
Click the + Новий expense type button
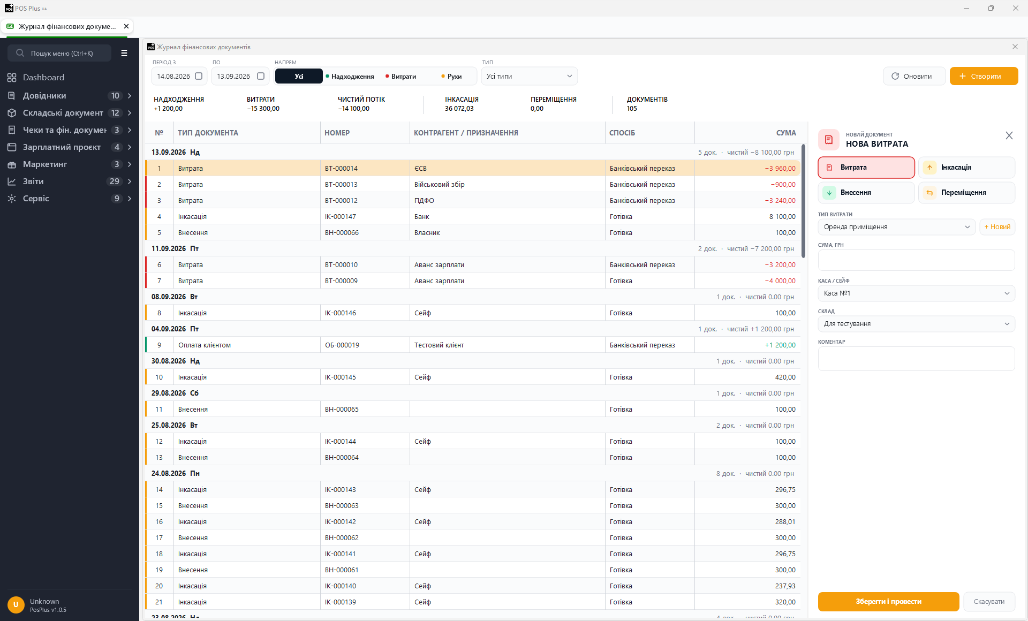[x=997, y=227]
